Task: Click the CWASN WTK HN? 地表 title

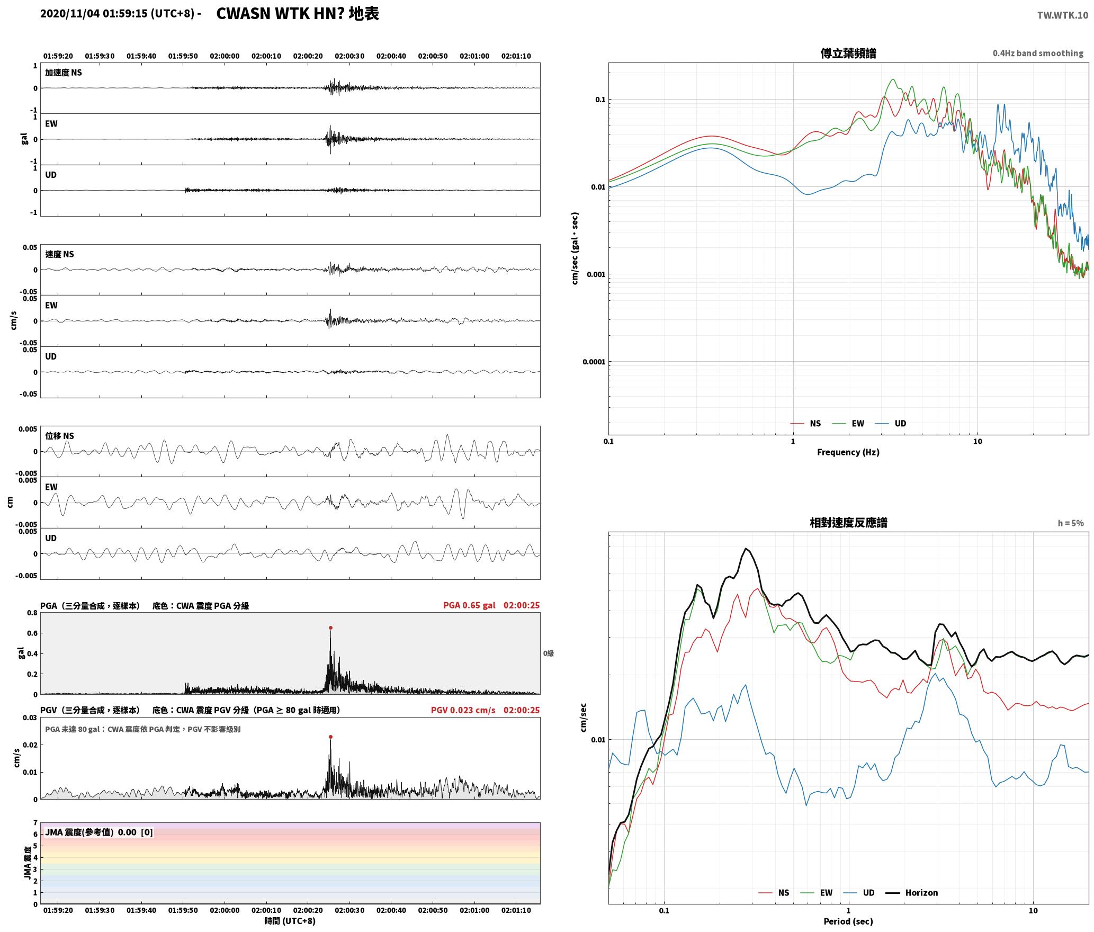Action: pyautogui.click(x=298, y=14)
